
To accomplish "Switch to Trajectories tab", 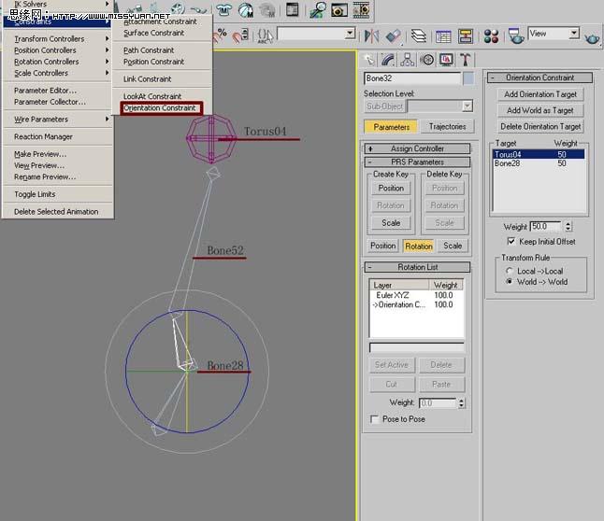I will click(x=447, y=127).
